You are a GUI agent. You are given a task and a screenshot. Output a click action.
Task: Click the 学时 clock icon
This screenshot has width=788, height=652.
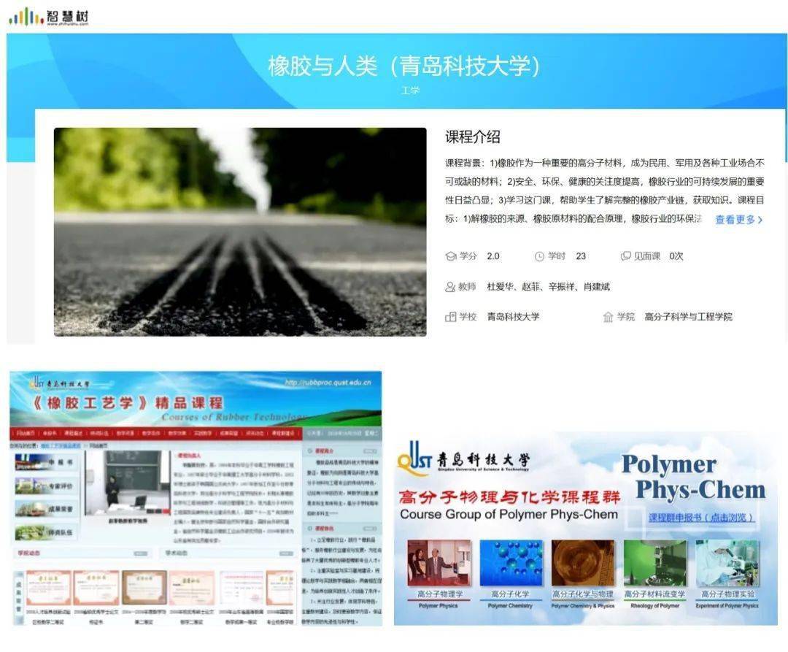click(539, 256)
